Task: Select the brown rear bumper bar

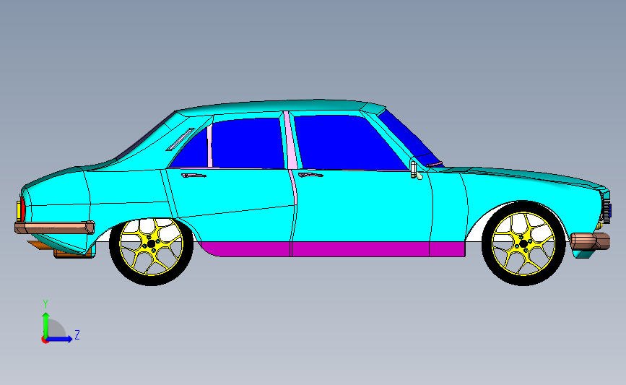Action: point(55,228)
